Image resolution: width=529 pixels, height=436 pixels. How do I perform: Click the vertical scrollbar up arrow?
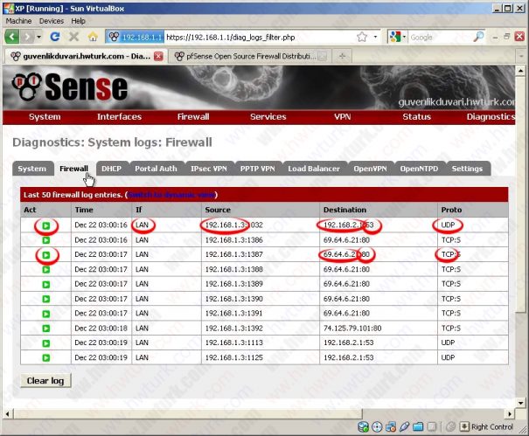(x=520, y=71)
